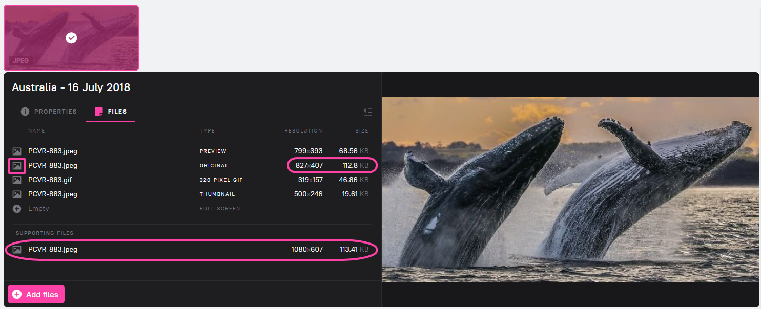
Task: Click the Add files button
Action: (x=36, y=294)
